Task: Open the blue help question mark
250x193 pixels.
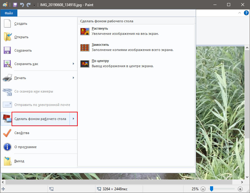Action: (x=246, y=13)
